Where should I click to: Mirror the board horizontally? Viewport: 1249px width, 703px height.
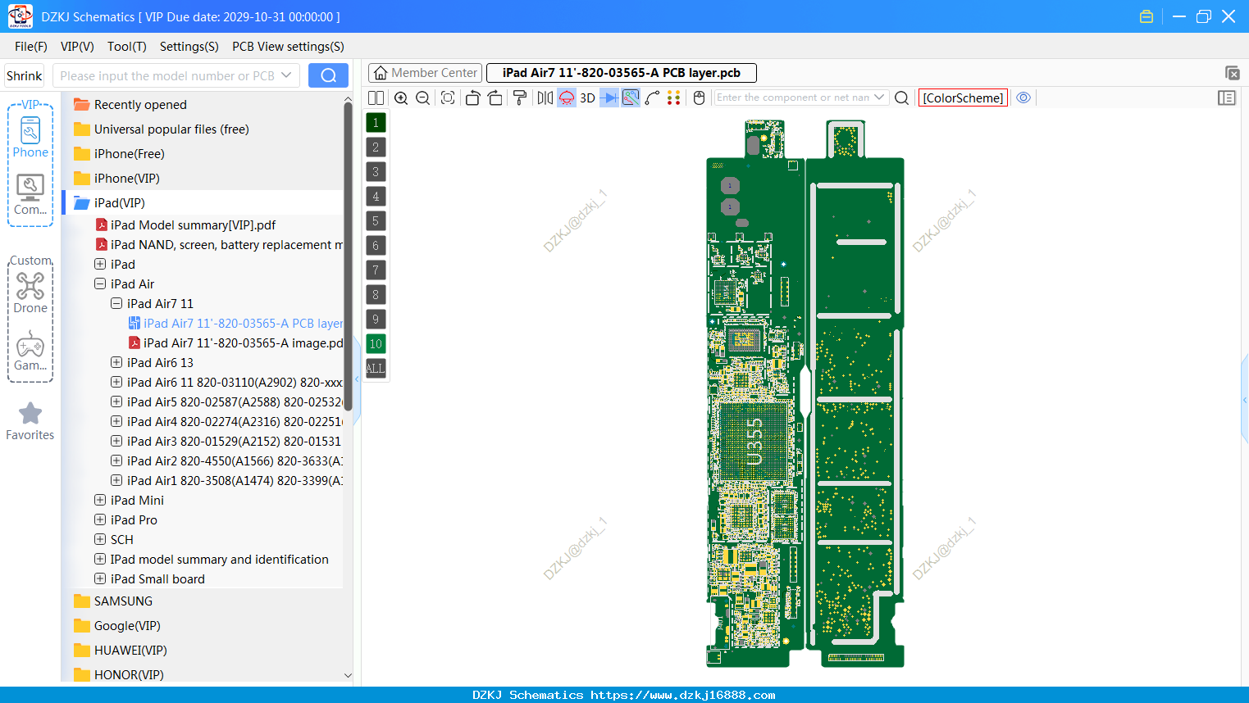point(545,98)
